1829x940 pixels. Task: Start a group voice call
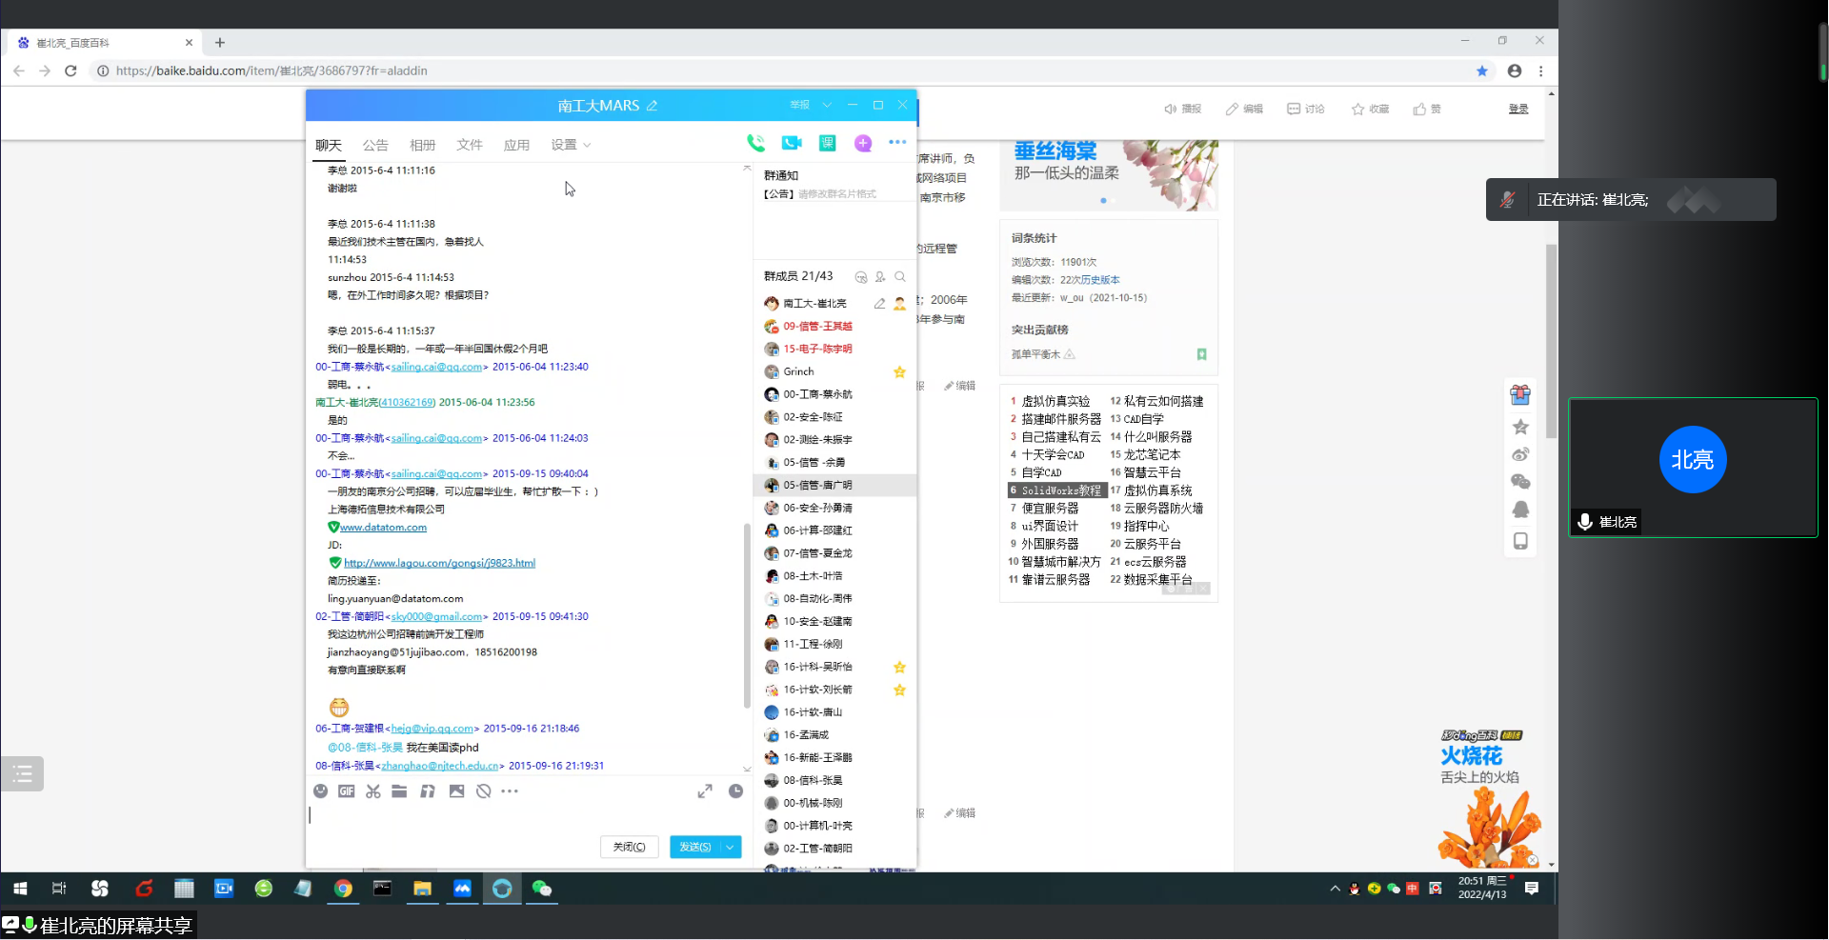(x=755, y=143)
